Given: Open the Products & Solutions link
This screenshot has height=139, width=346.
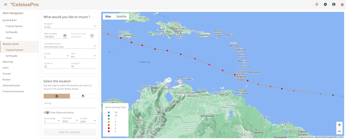Looking at the screenshot, I should [13, 91].
